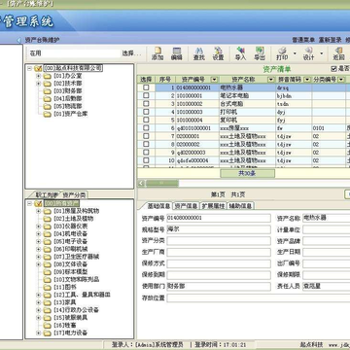The height and width of the screenshot is (350, 350).
Task: Click the 重新登录 link
Action: click(330, 40)
